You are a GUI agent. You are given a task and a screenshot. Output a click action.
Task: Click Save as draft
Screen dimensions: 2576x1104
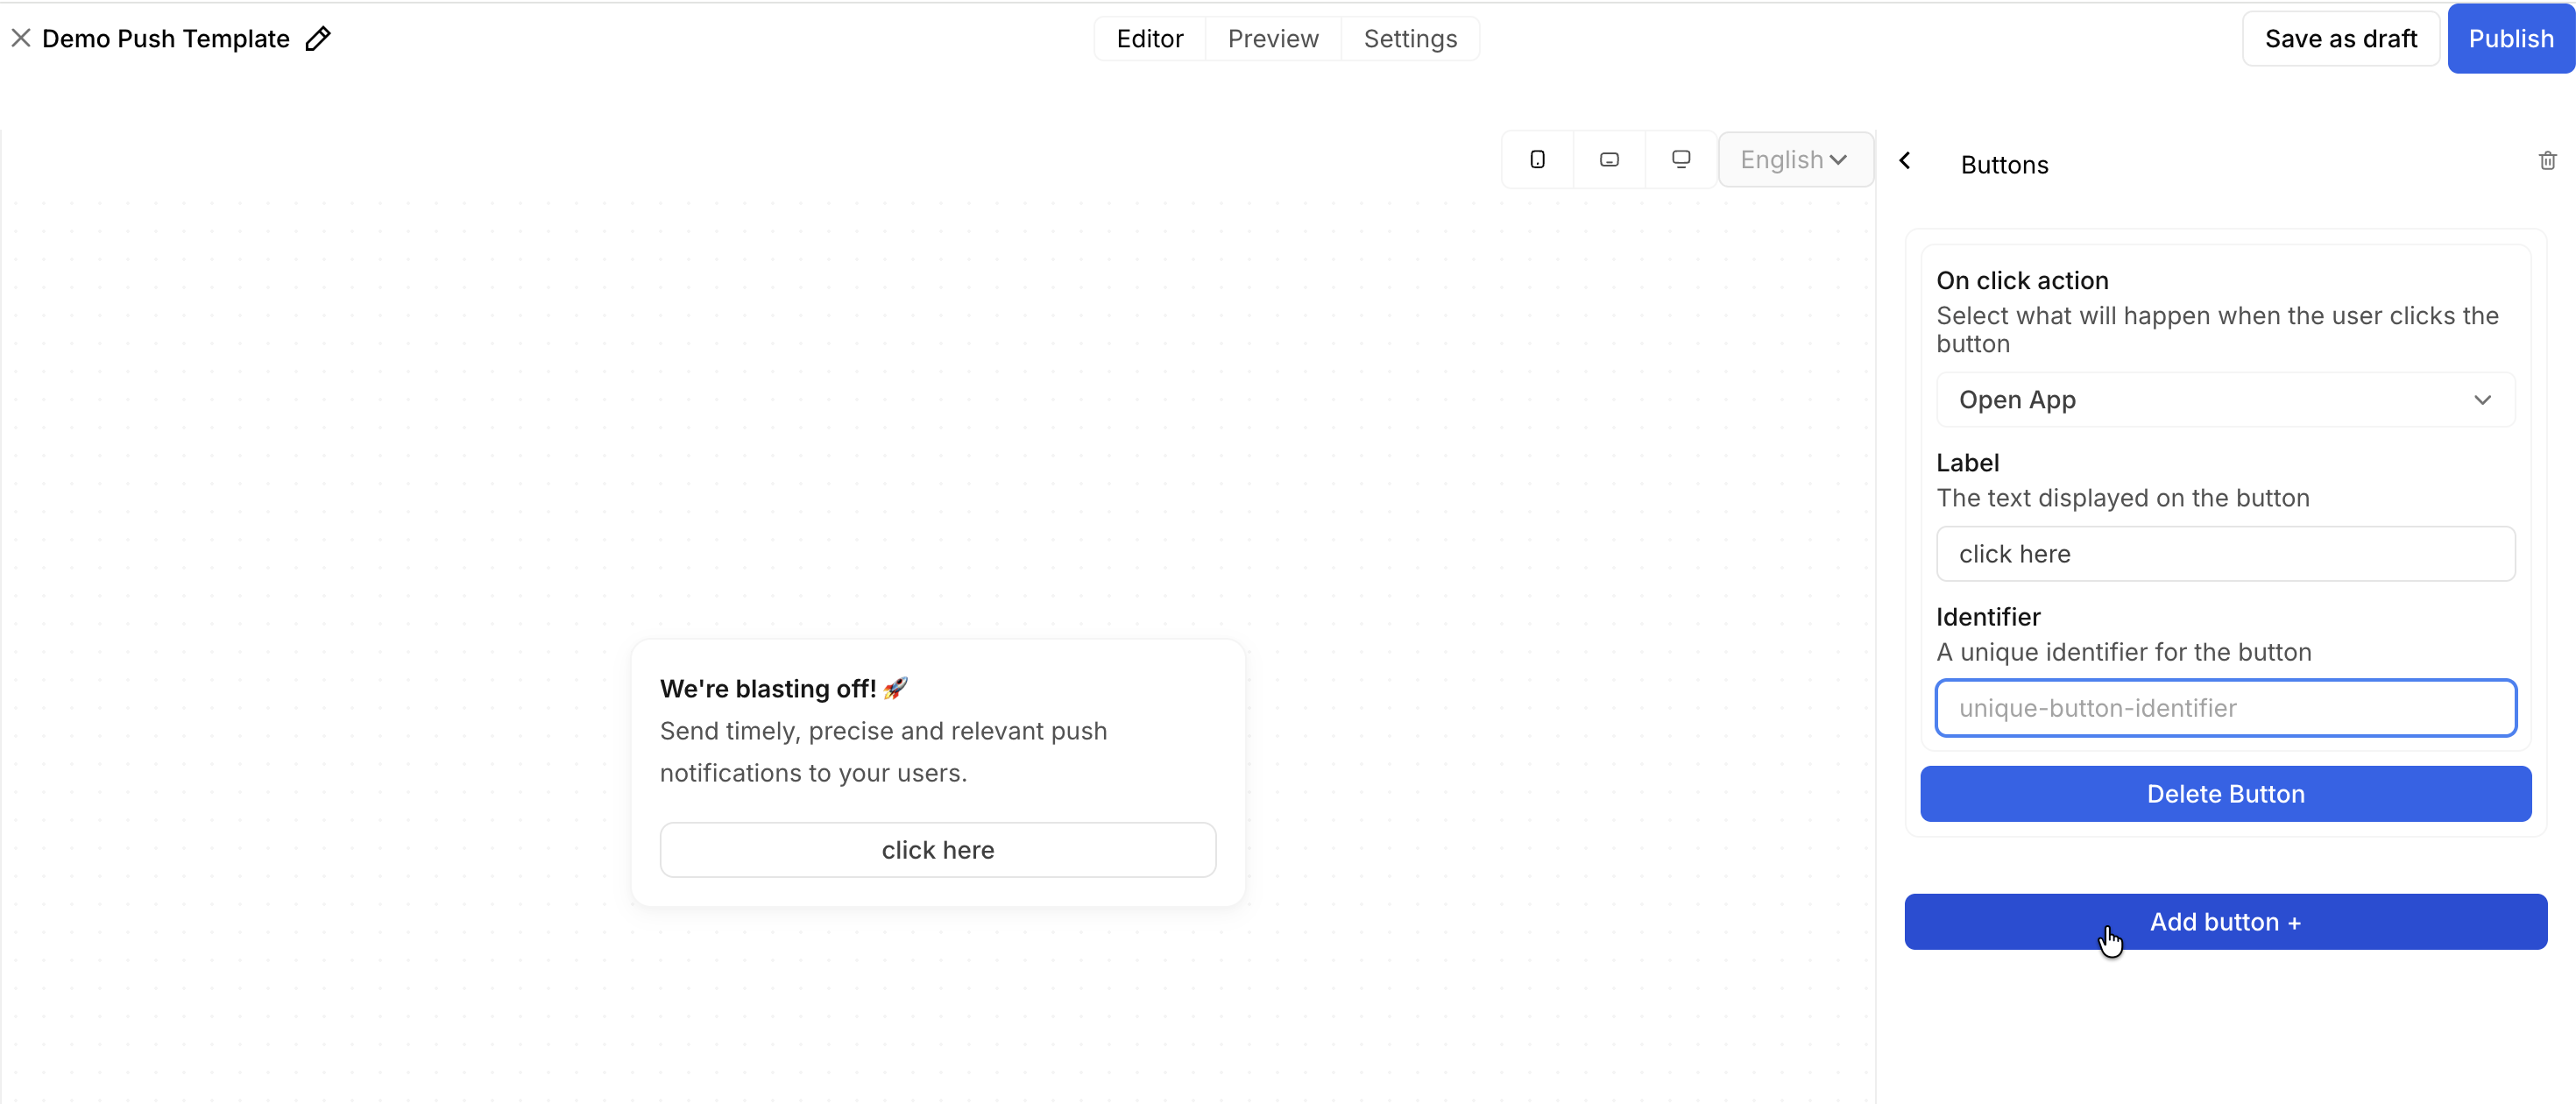(2340, 39)
